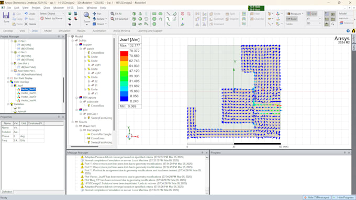Select the Draw Spline tool icon
This screenshot has height=200, width=356.
coord(168,19)
